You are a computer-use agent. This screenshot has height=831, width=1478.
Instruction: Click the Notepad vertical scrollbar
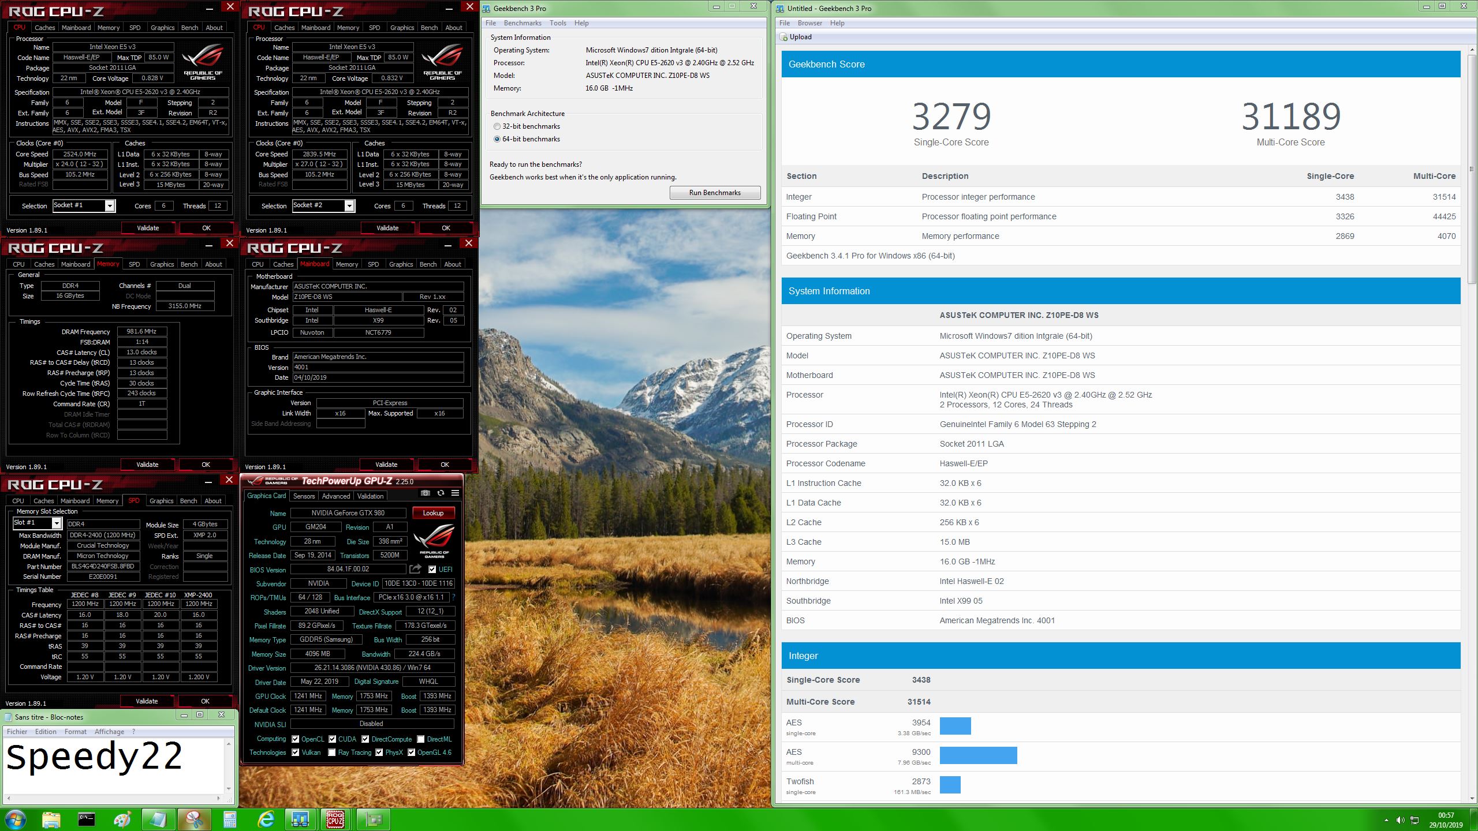click(x=229, y=766)
